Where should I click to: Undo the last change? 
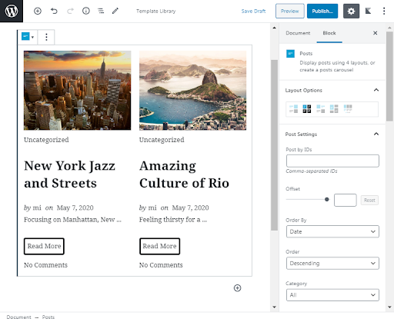pyautogui.click(x=54, y=11)
